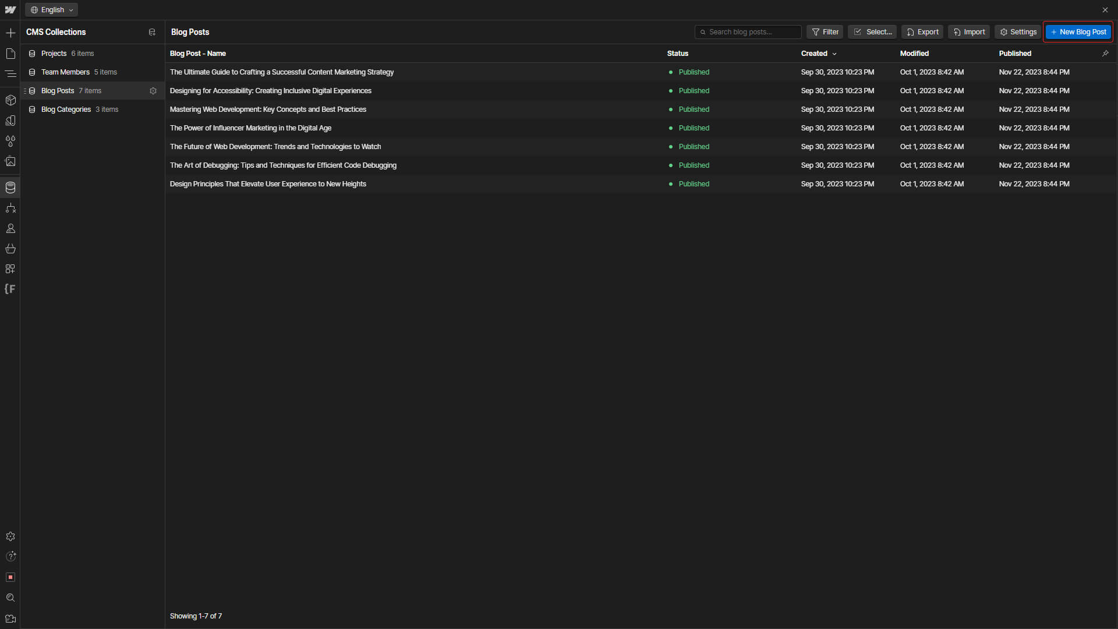Select the Projects collection

click(x=54, y=54)
